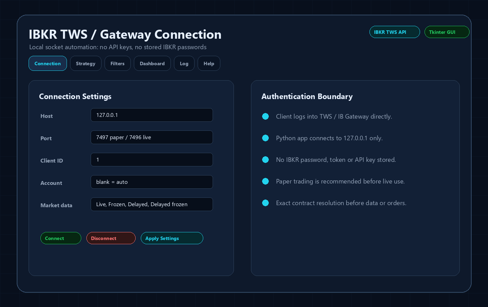Screen dimensions: 488x307
Task: Click the 'Local socket automation' subtitle
Action: pyautogui.click(x=118, y=47)
